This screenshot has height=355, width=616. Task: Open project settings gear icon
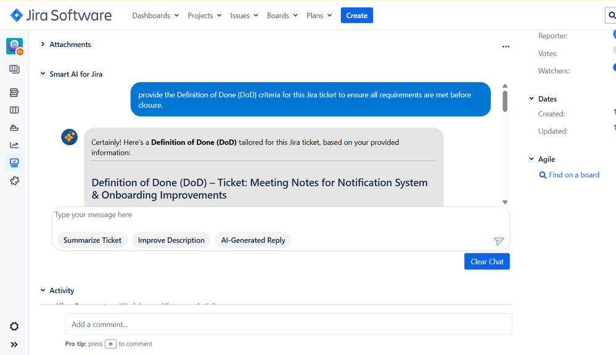pyautogui.click(x=14, y=326)
